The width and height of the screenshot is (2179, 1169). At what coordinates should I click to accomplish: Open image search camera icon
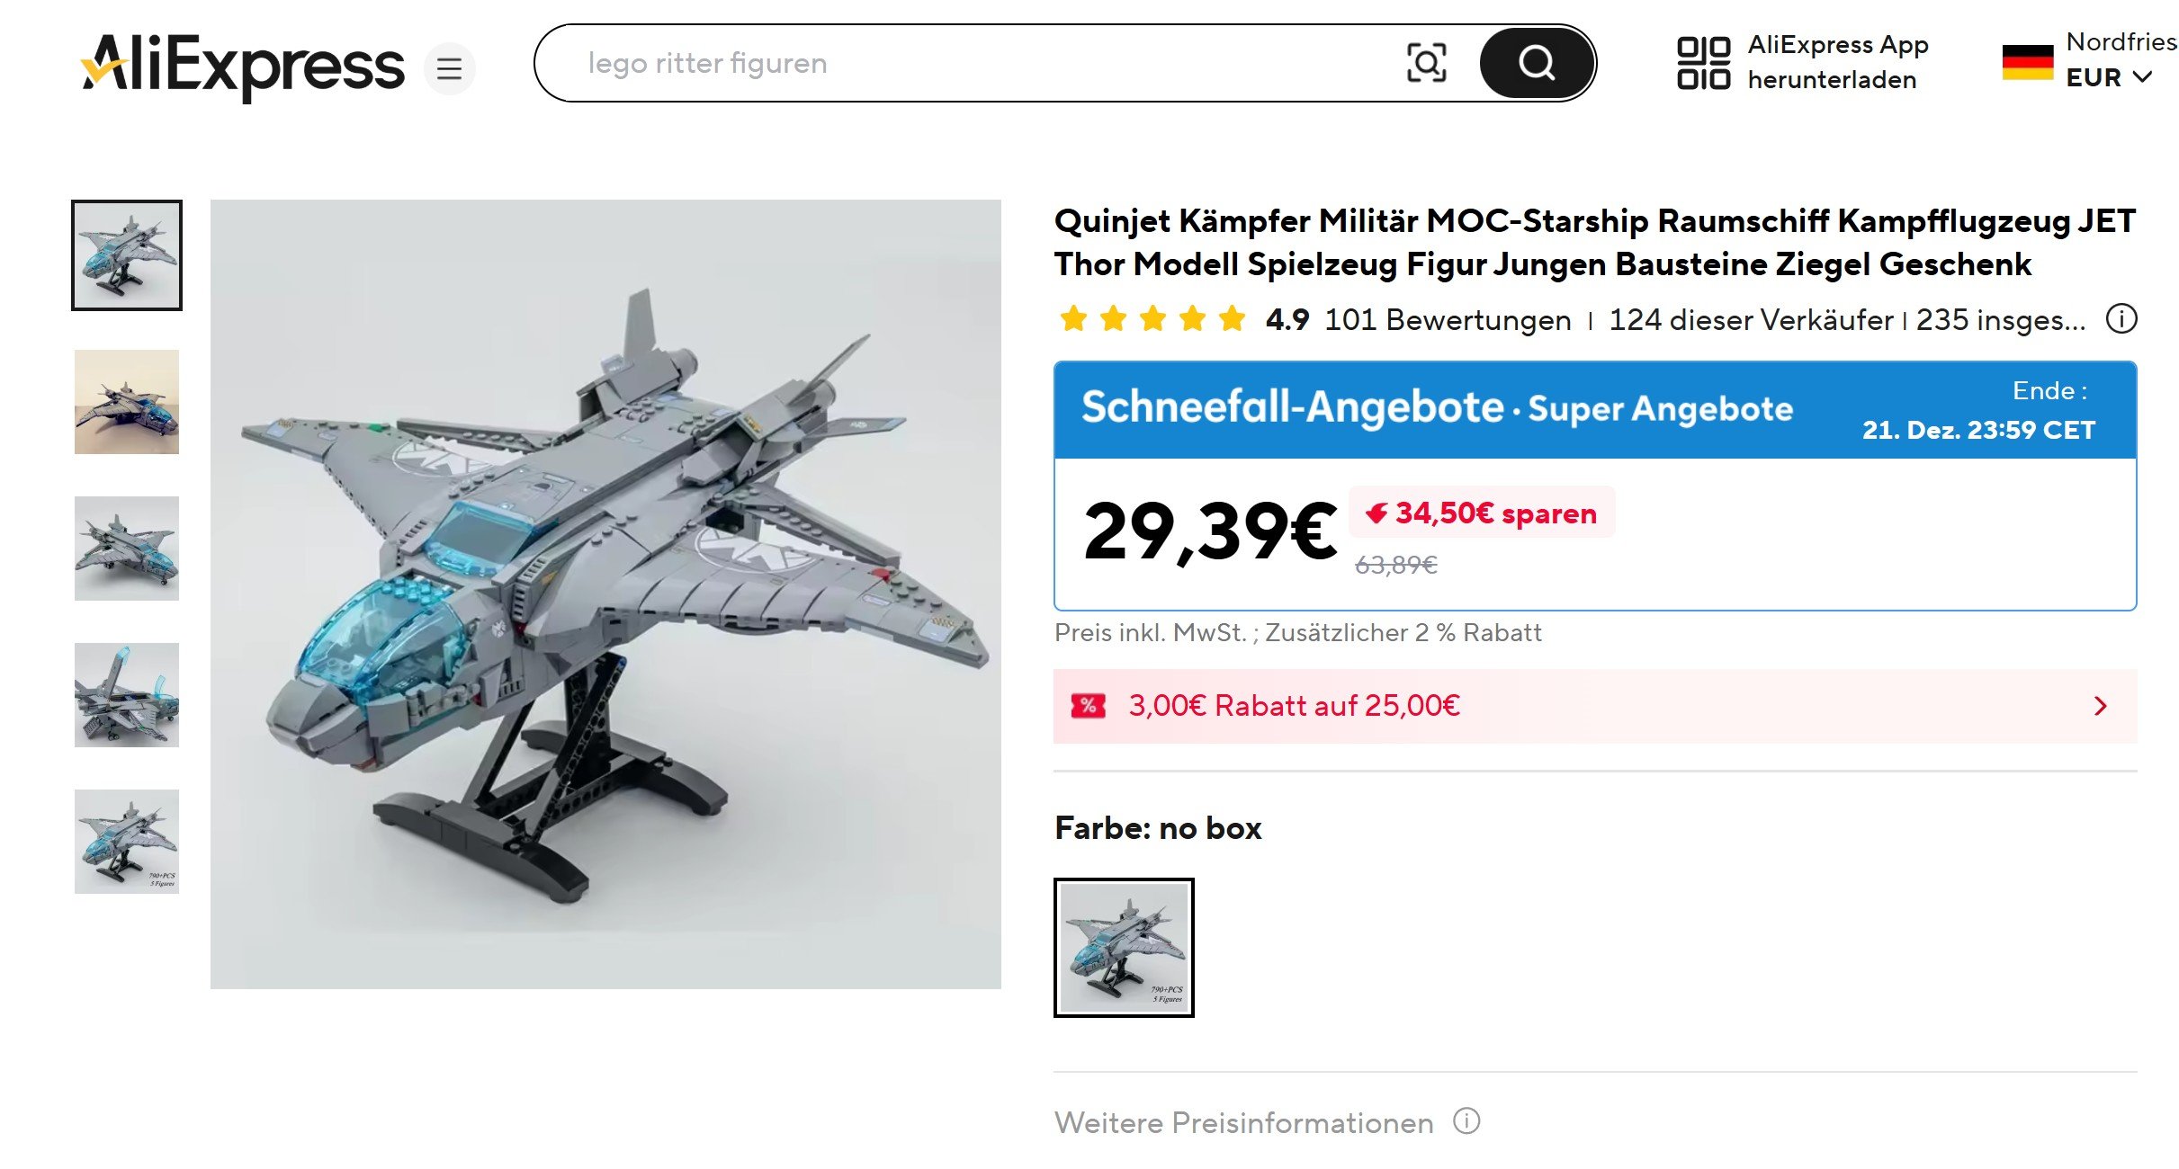[x=1426, y=63]
